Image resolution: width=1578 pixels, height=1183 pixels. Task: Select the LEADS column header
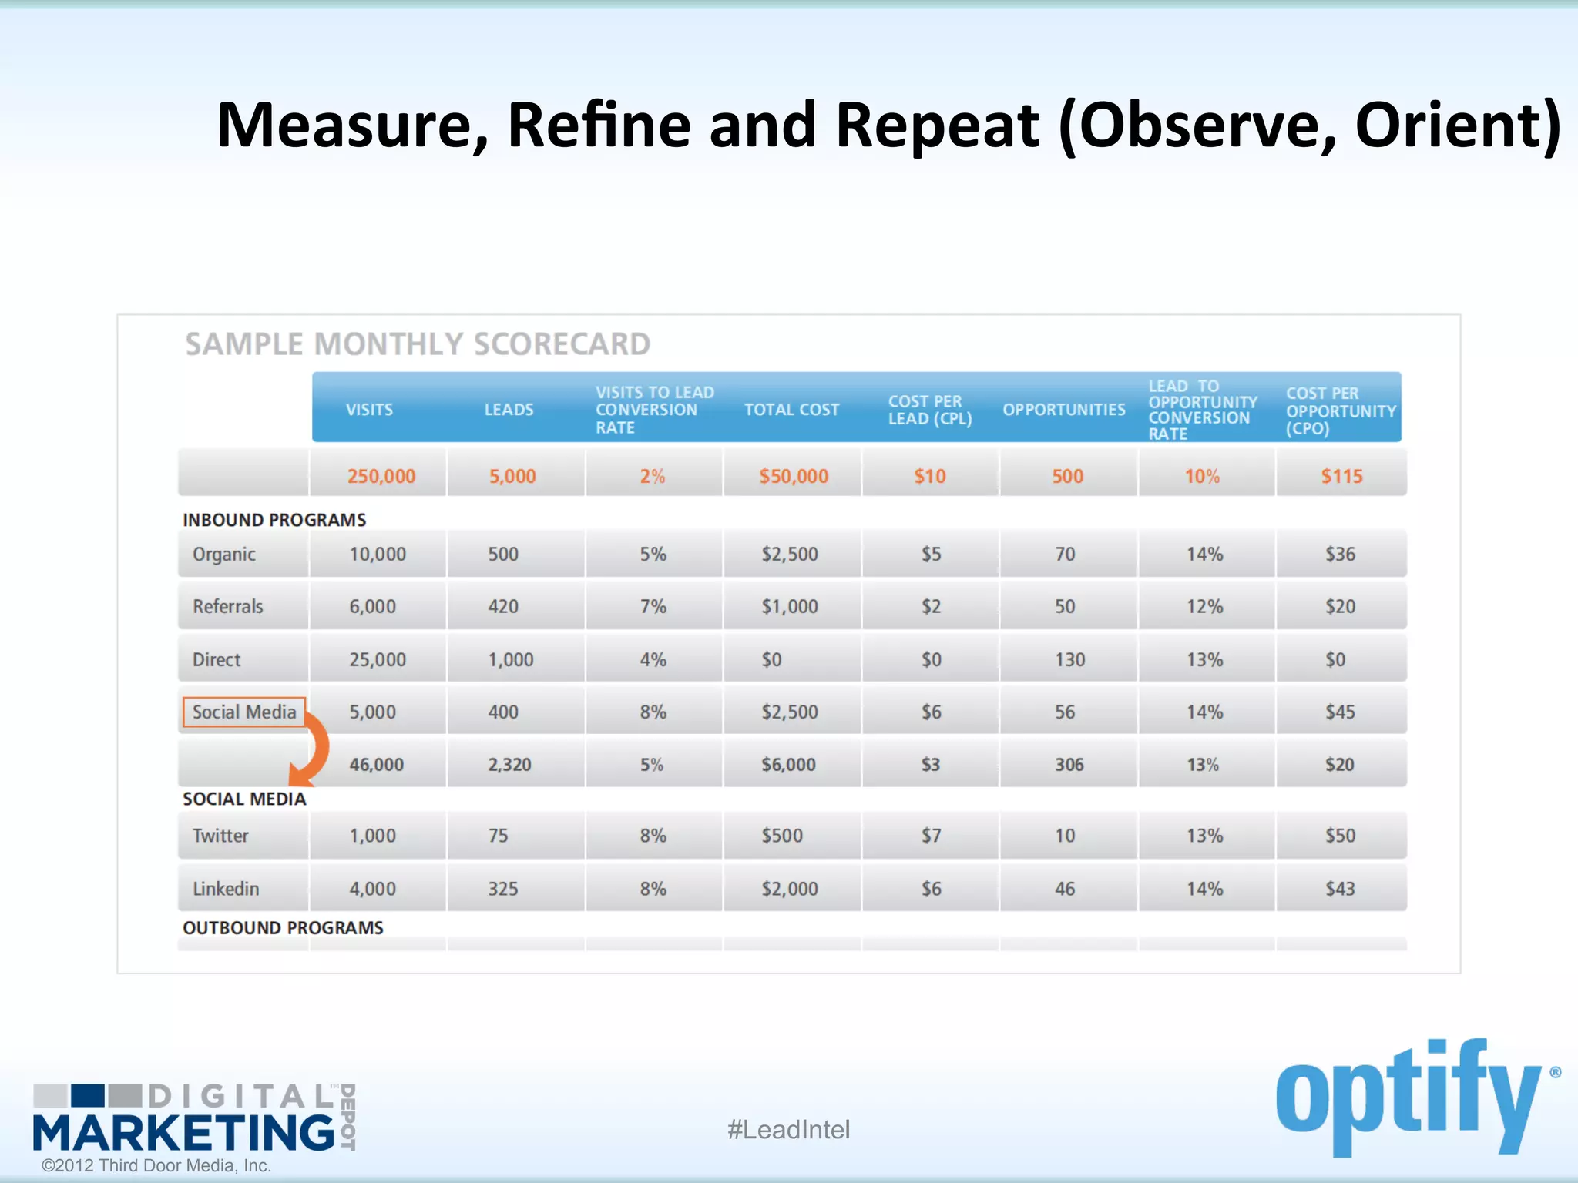pos(509,410)
